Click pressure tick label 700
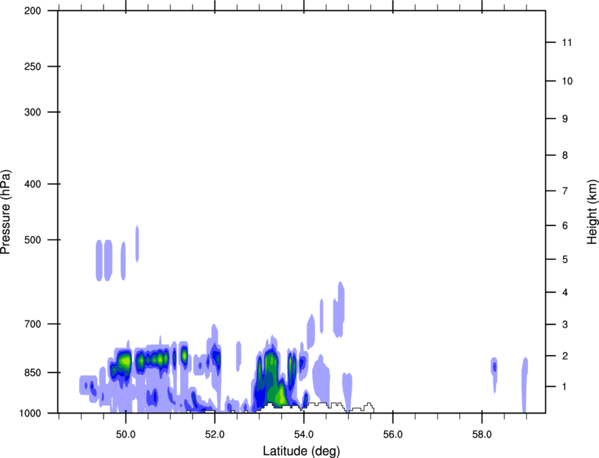Image resolution: width=599 pixels, height=458 pixels. point(32,324)
